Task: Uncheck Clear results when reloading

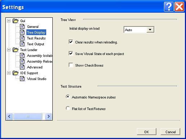Action: 71,42
